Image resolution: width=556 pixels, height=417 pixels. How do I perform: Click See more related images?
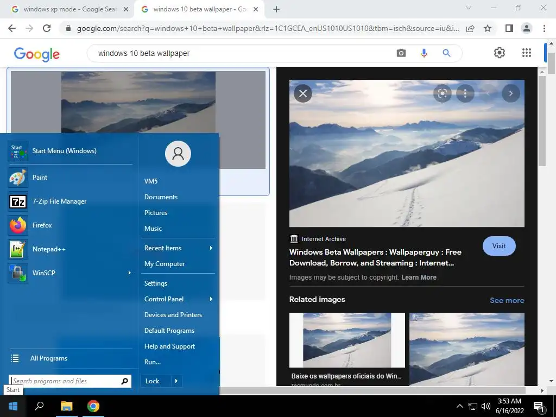pos(507,300)
